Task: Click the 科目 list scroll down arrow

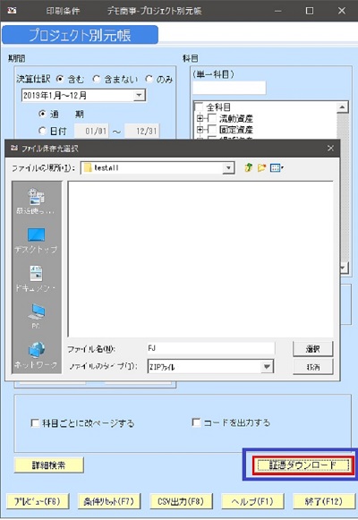Action: (x=343, y=267)
